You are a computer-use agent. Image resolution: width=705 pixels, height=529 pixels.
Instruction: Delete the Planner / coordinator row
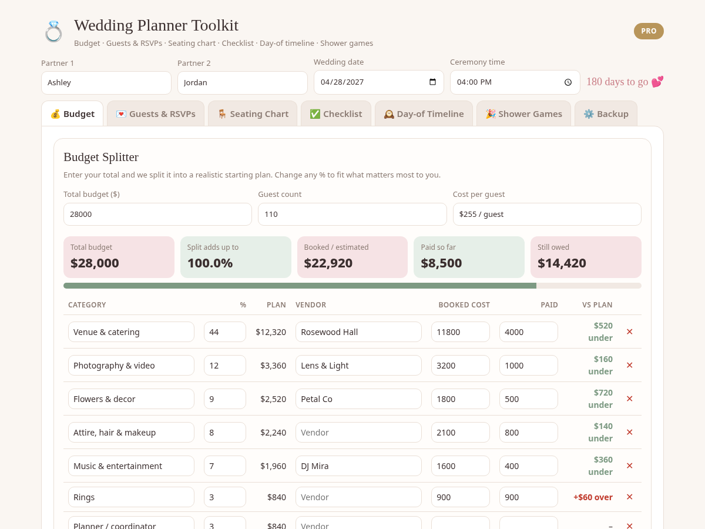629,526
